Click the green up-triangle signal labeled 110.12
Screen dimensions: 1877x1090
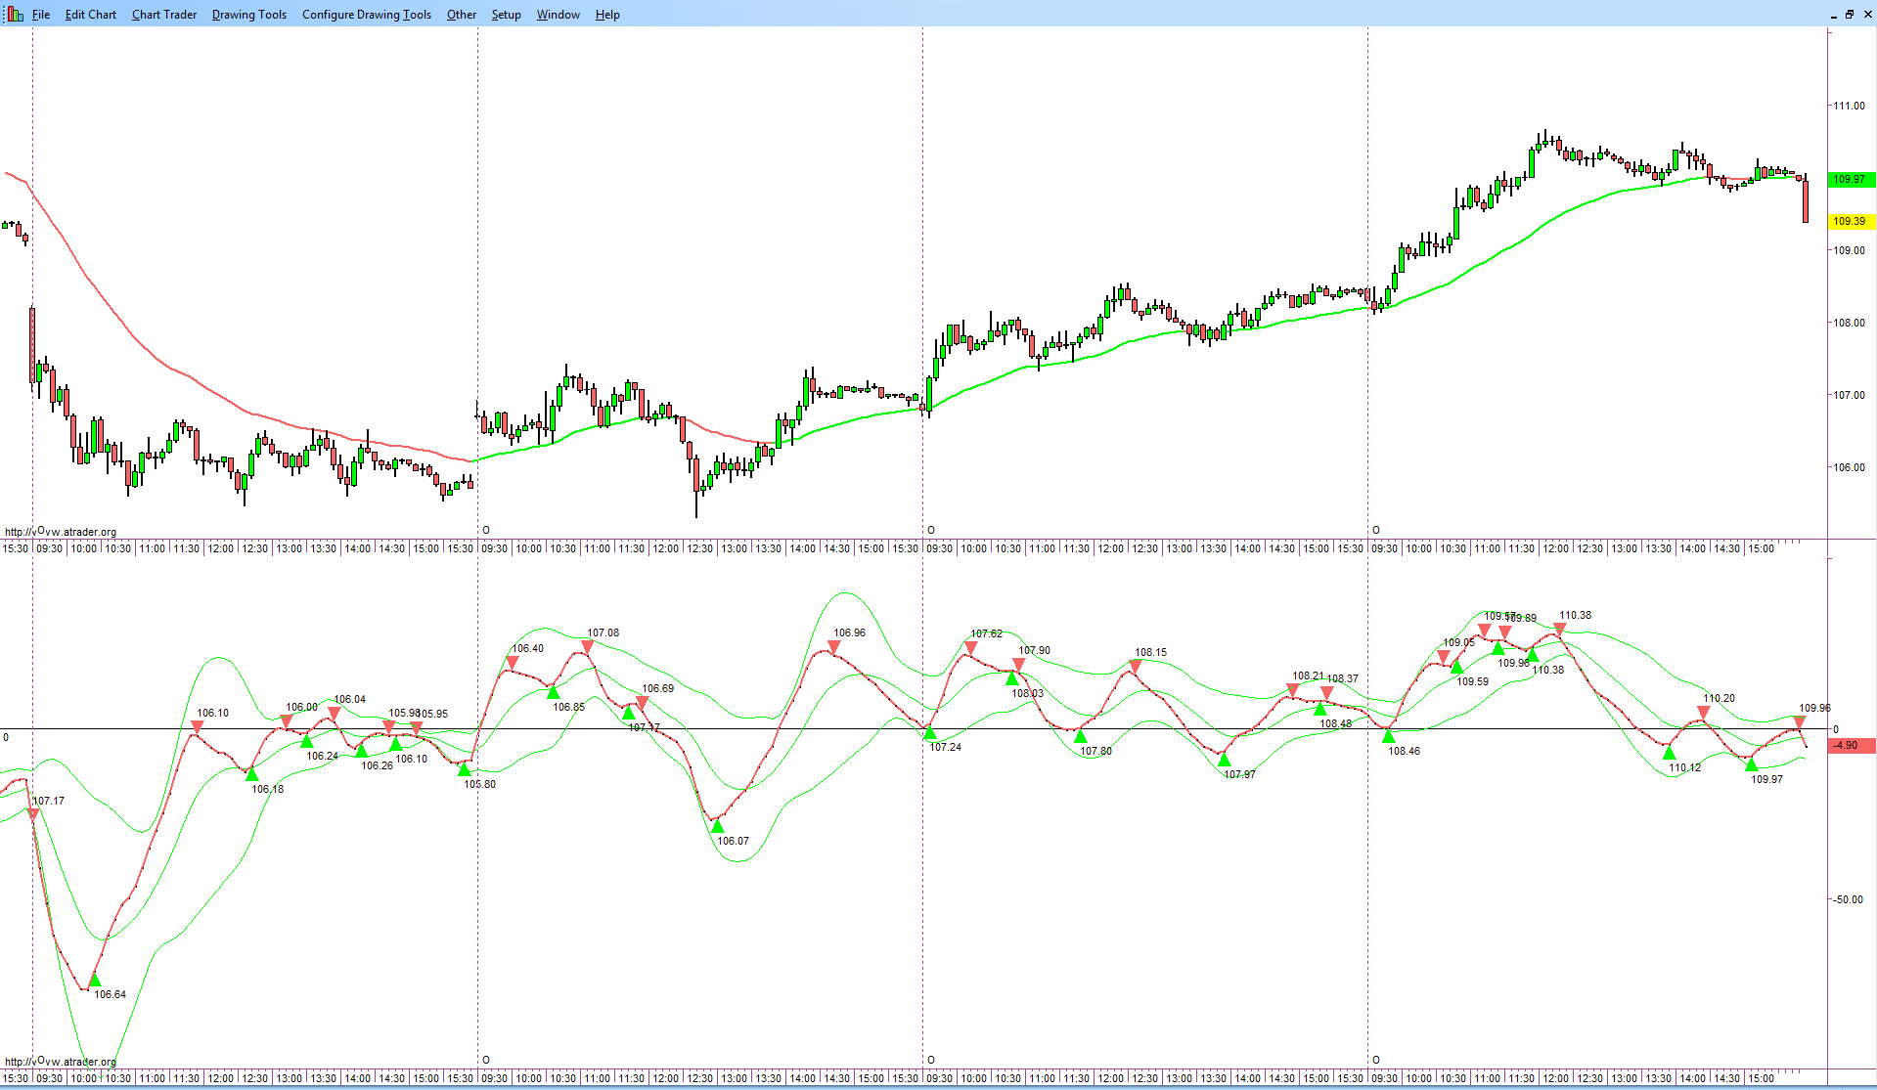pos(1670,753)
